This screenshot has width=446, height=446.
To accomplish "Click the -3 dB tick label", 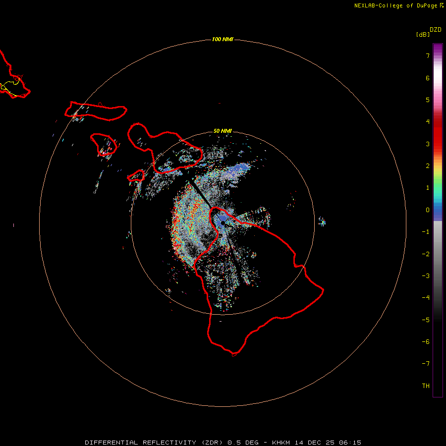I will [x=426, y=276].
